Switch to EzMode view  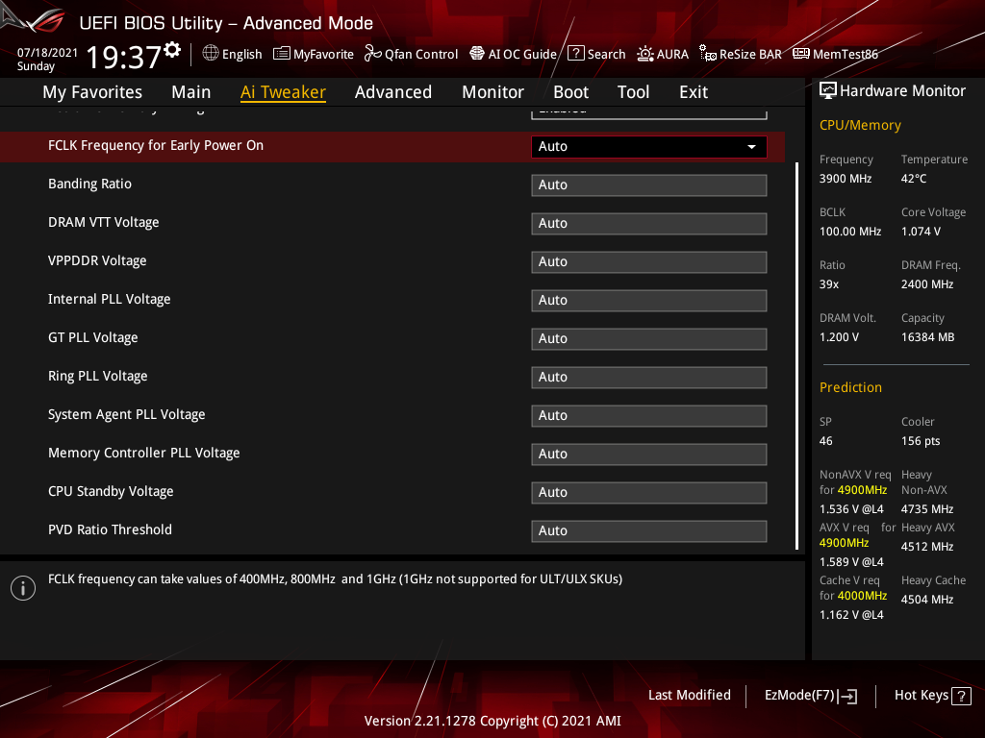pos(811,695)
